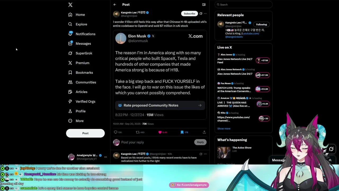Toggle reader view icon in Post header
The height and width of the screenshot is (191, 339).
(x=204, y=5)
